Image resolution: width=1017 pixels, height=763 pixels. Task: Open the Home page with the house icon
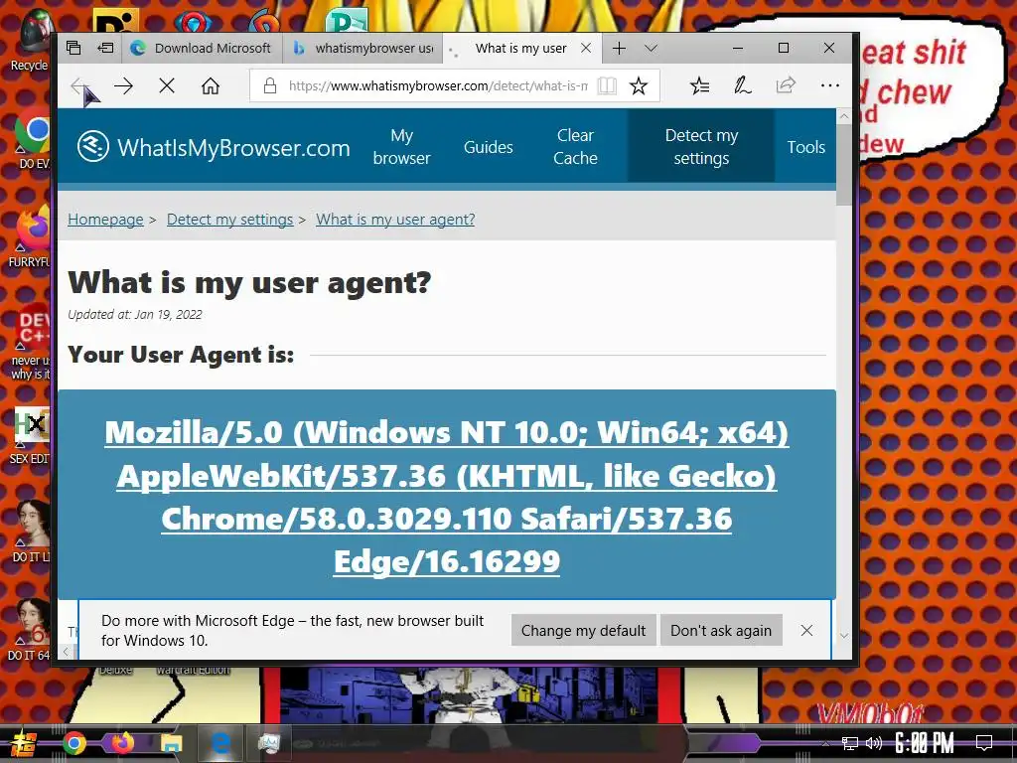211,85
